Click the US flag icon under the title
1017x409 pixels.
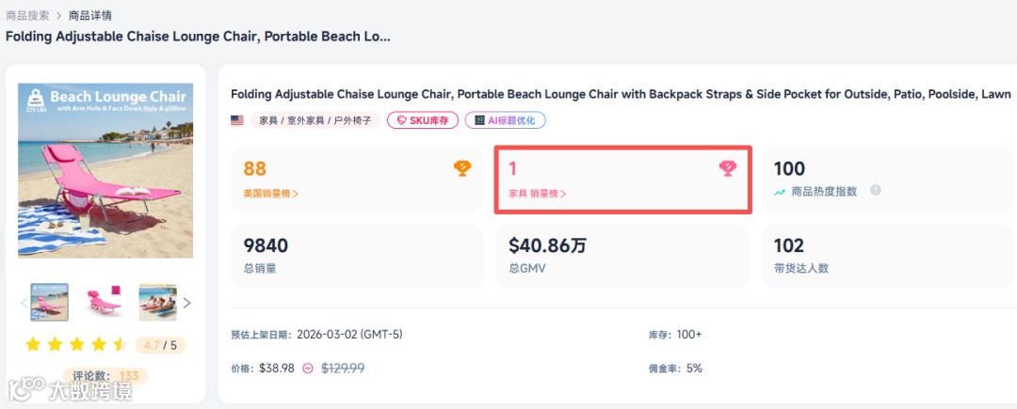coord(237,120)
